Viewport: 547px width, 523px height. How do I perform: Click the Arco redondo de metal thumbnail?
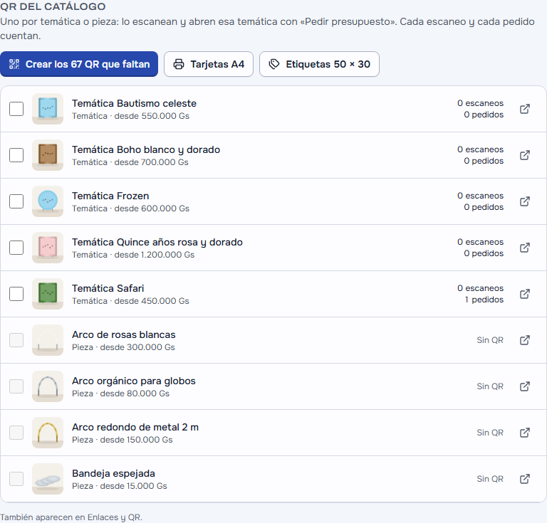tap(48, 433)
